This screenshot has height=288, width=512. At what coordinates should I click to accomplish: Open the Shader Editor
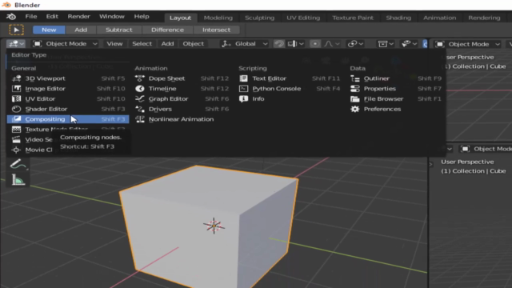pyautogui.click(x=68, y=109)
